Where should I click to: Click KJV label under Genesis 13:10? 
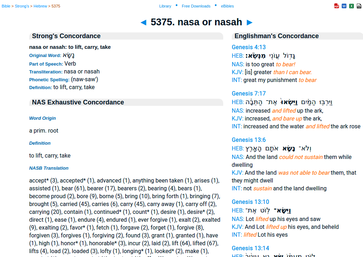click(237, 227)
